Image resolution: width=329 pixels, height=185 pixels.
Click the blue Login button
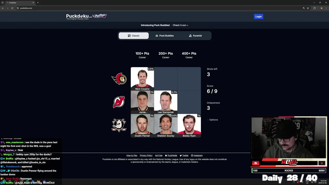pos(258,16)
